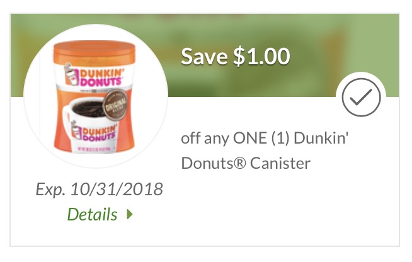The height and width of the screenshot is (262, 412).
Task: Expand details using the green triangle arrow
Action: point(130,214)
